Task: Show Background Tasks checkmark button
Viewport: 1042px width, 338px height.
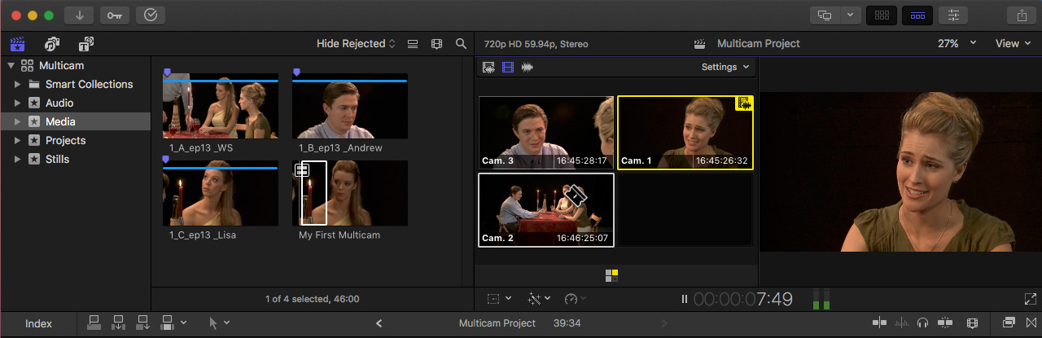Action: [150, 15]
